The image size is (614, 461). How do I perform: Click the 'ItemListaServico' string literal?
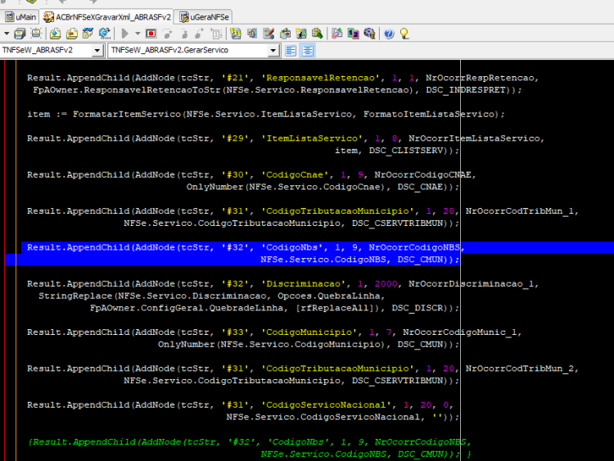[x=312, y=138]
